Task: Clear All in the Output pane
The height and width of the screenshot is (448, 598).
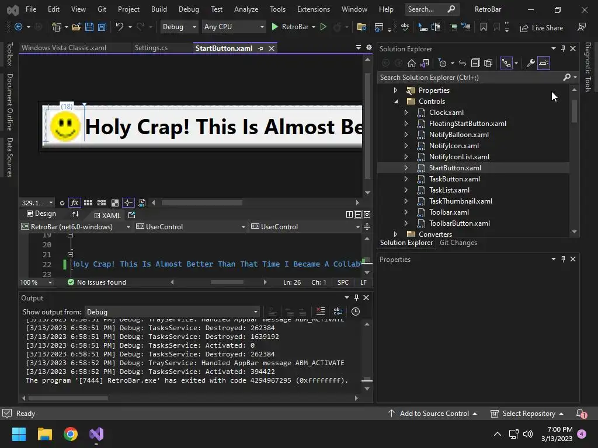Action: [x=321, y=311]
